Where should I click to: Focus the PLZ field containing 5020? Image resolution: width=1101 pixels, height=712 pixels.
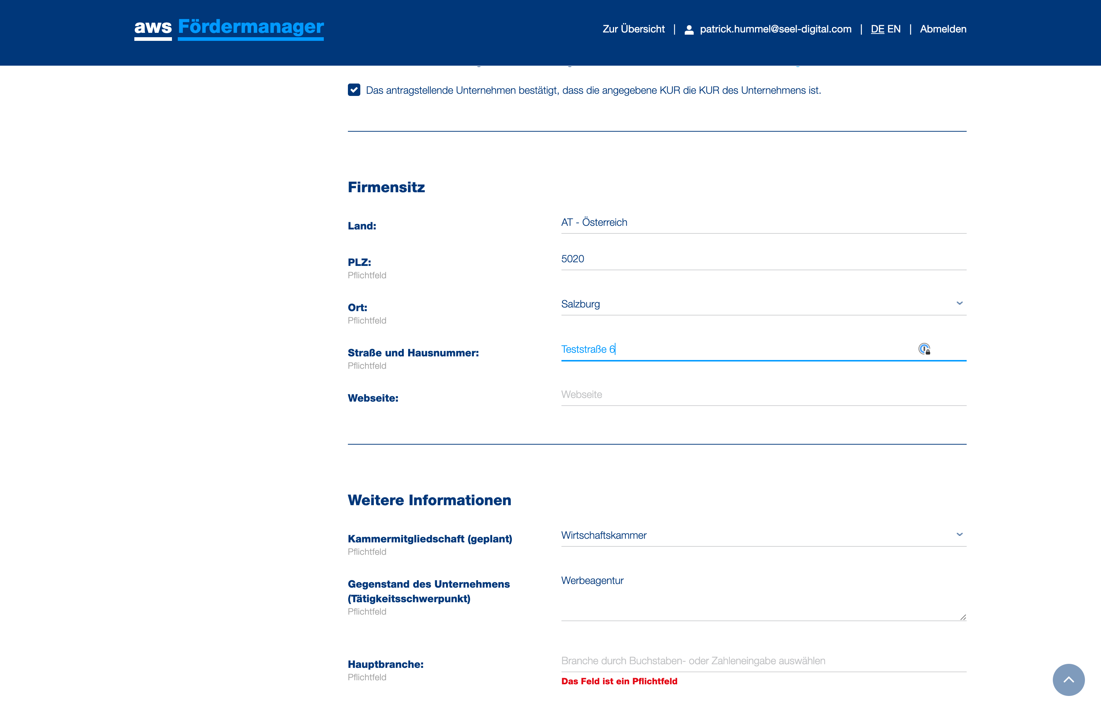point(763,259)
